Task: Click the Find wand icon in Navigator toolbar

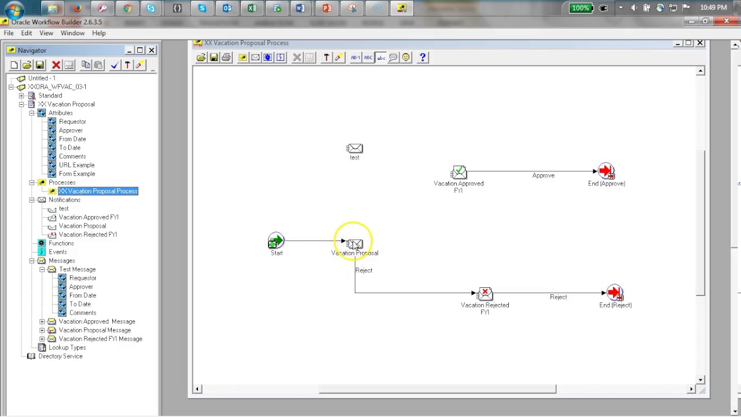Action: pyautogui.click(x=140, y=65)
